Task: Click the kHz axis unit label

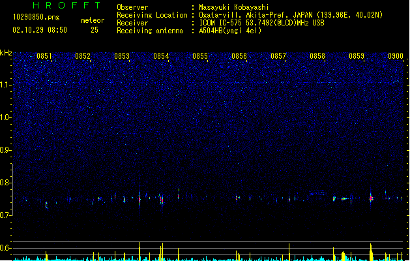Action: [x=6, y=53]
